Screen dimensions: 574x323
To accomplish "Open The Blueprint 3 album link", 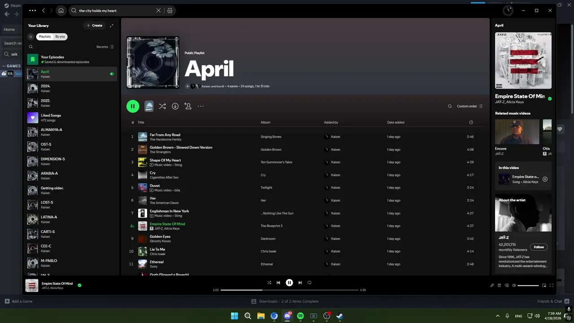I will (272, 226).
